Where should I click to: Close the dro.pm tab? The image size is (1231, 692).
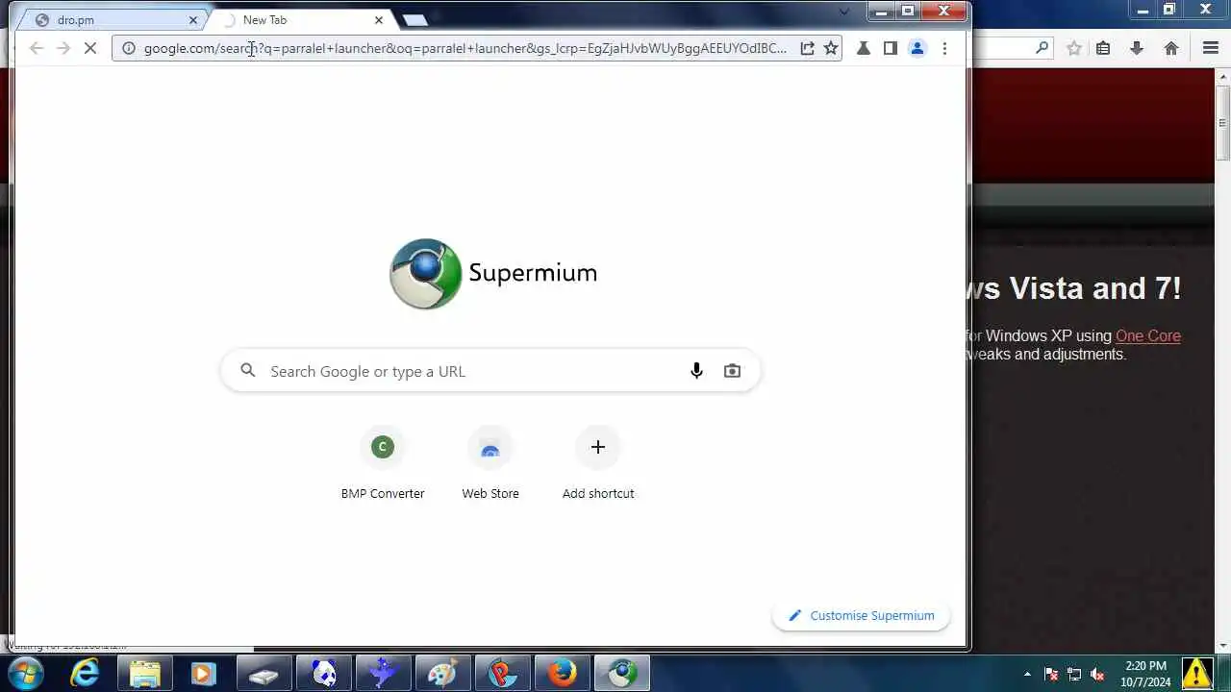point(193,20)
